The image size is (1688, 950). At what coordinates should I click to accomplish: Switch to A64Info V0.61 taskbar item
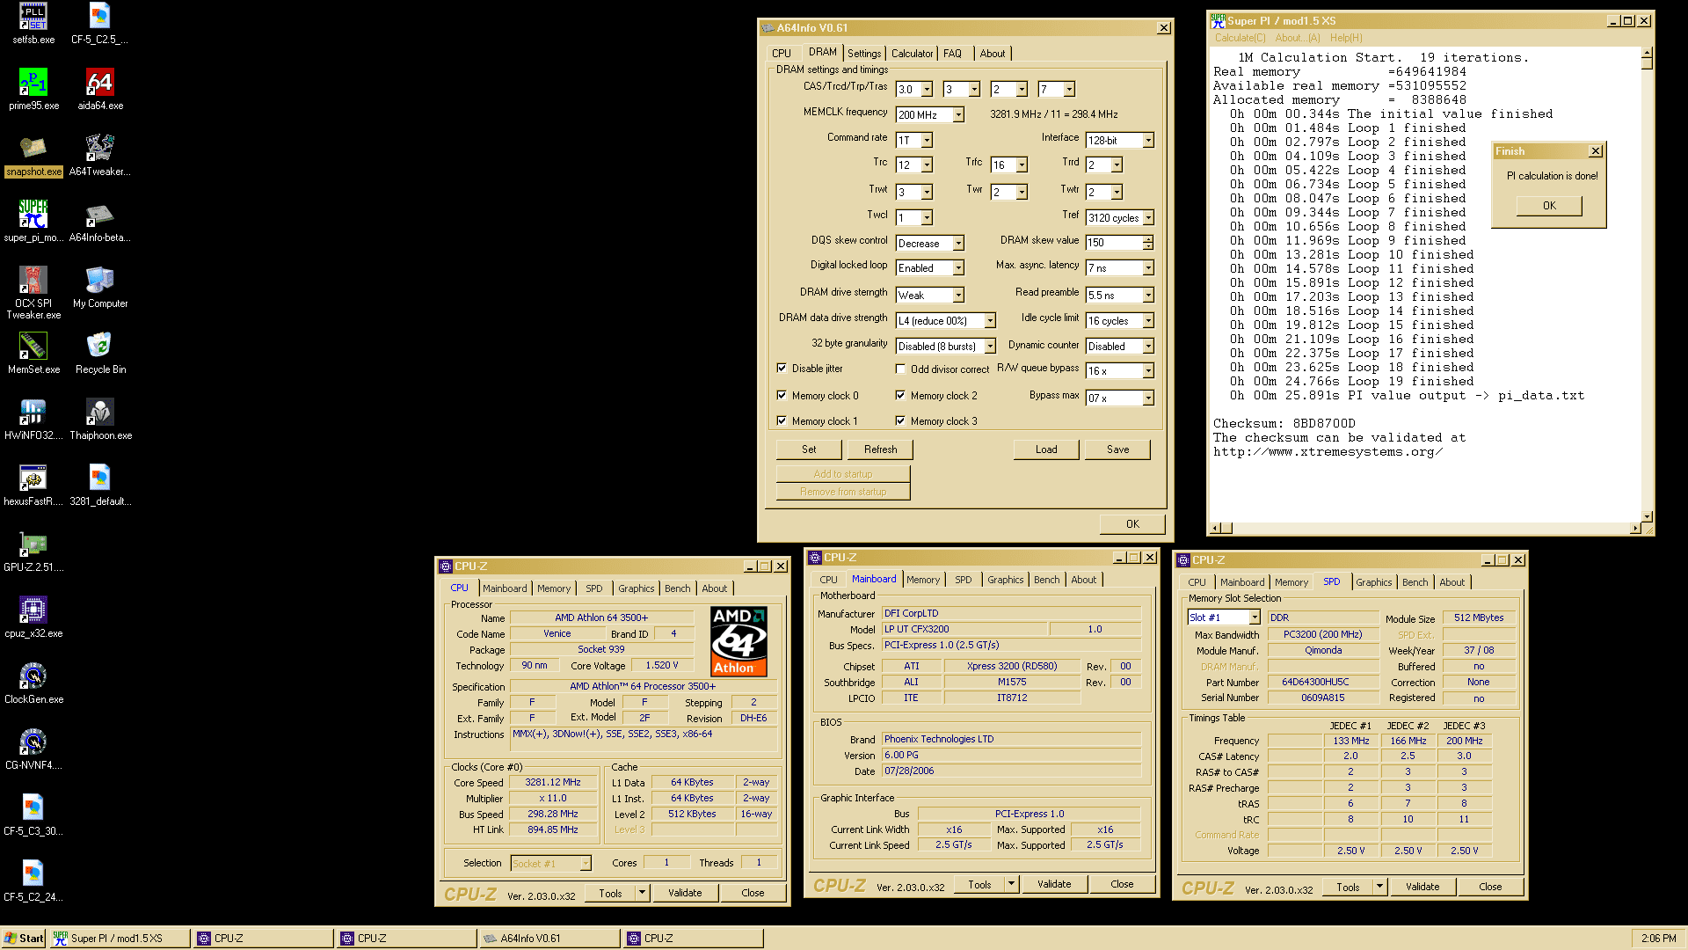pos(549,939)
